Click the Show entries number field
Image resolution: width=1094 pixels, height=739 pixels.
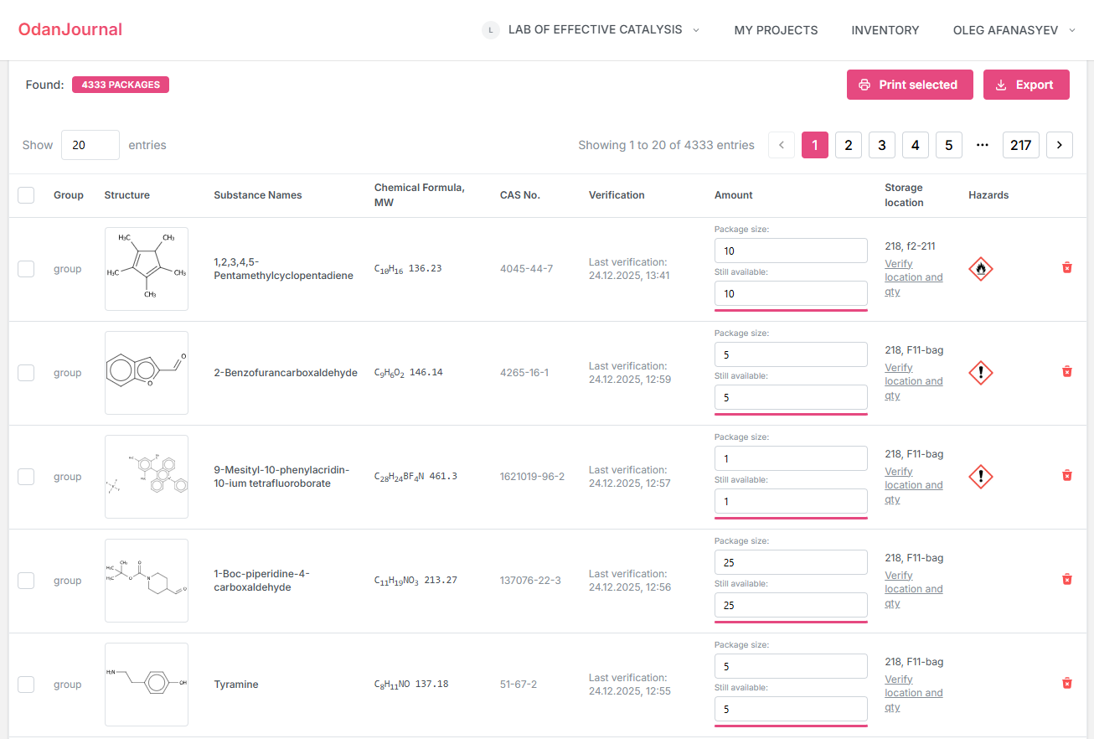(90, 145)
